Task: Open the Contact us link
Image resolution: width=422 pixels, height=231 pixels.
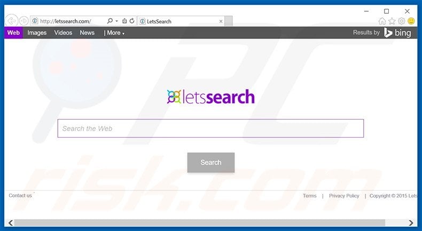Action: coord(20,195)
